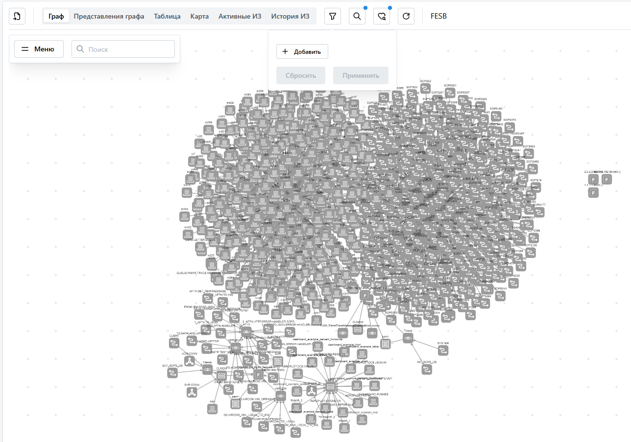Viewport: 631px width, 442px height.
Task: Open the Карта tab
Action: coord(199,16)
